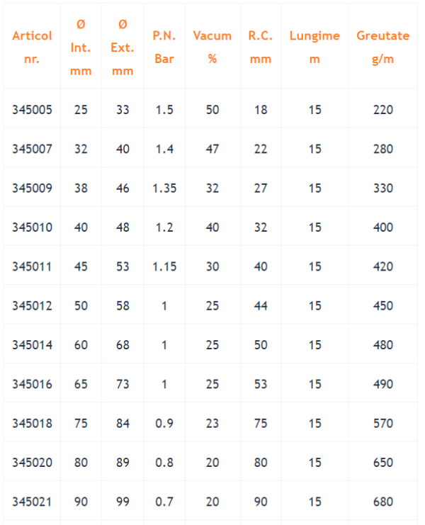This screenshot has height=525, width=425.
Task: Select the Greutate g/m column header
Action: (382, 47)
